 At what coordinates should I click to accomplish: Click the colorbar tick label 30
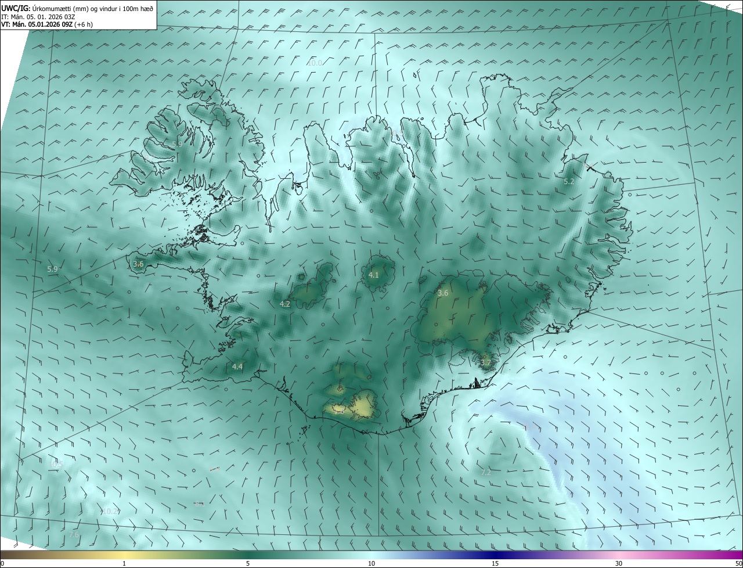(619, 563)
